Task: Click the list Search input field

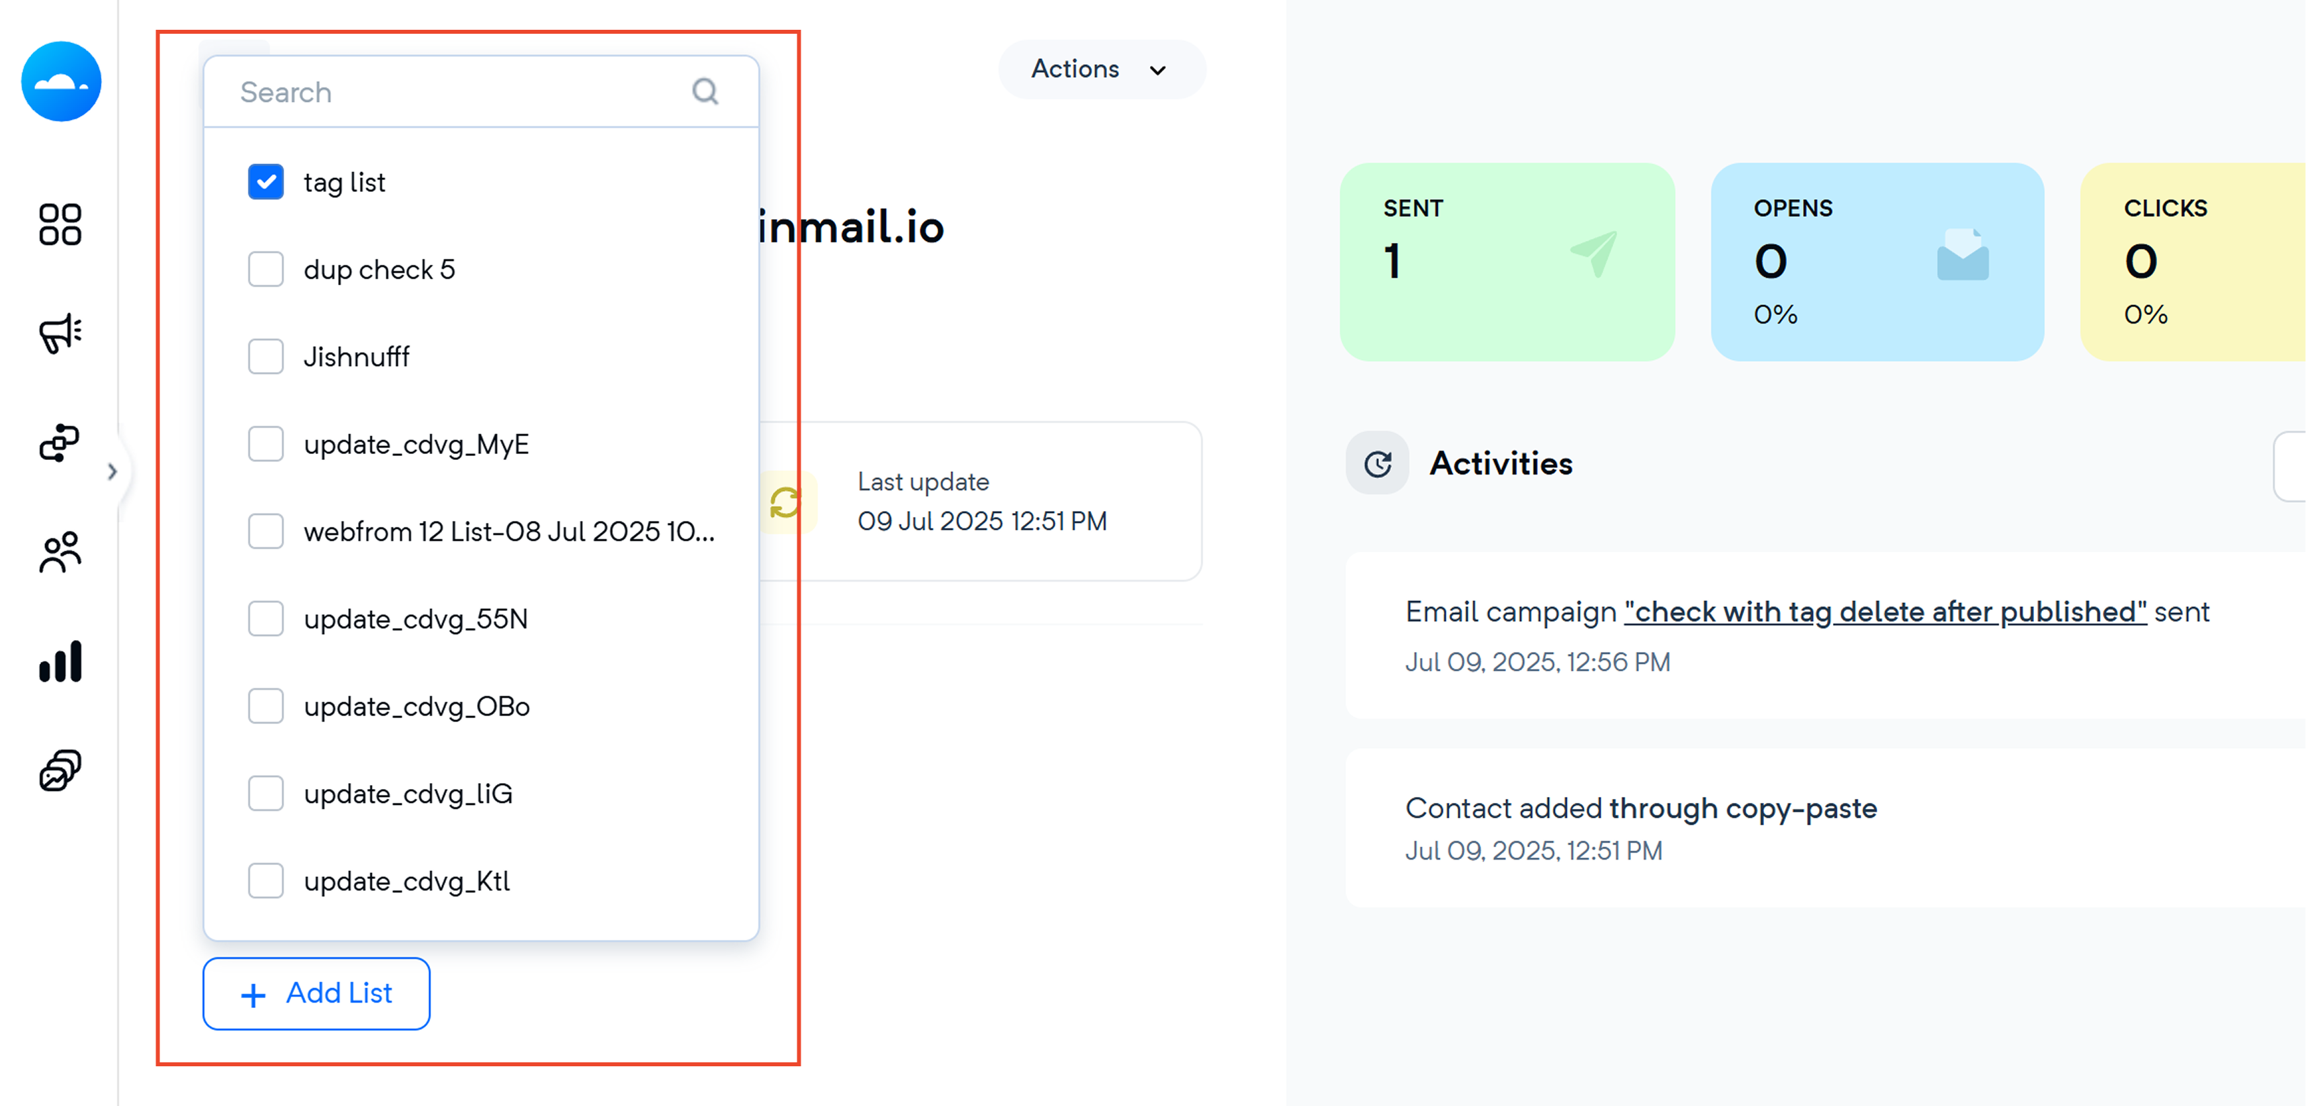Action: tap(480, 91)
